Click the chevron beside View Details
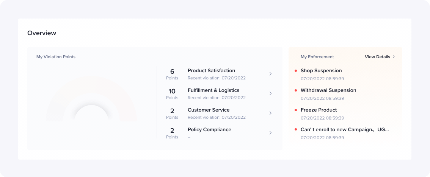Image resolution: width=430 pixels, height=177 pixels. coord(394,57)
